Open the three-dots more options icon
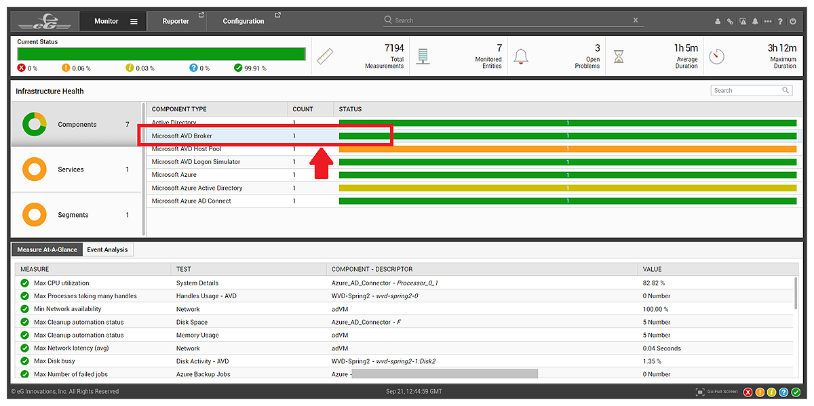The height and width of the screenshot is (406, 814). [x=768, y=21]
